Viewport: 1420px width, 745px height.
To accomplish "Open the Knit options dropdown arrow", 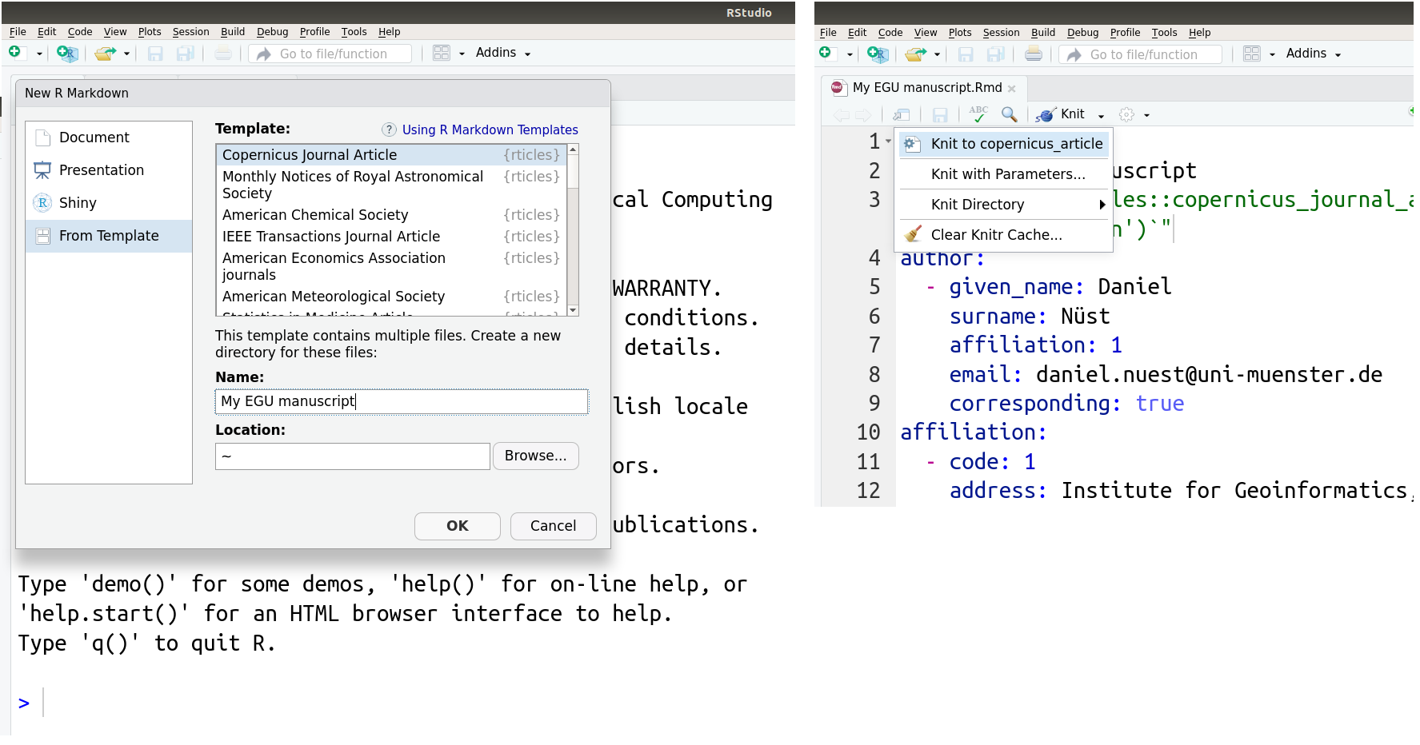I will (1101, 116).
